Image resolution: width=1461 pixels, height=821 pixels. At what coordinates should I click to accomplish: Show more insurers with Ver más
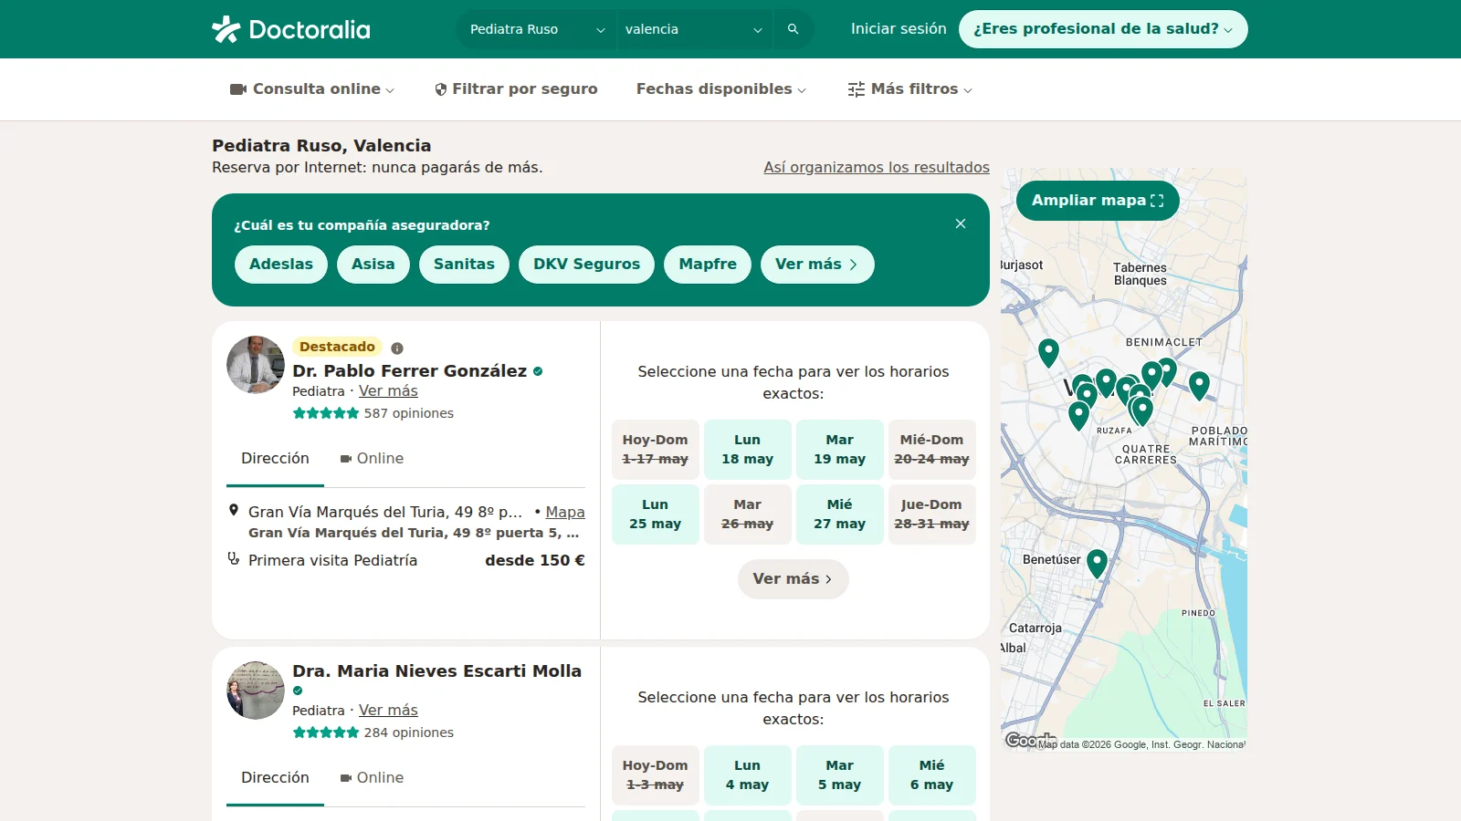click(x=817, y=265)
